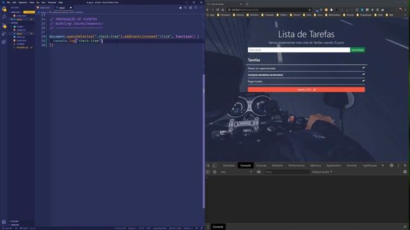Show the console sidebar in DevTools
The width and height of the screenshot is (410, 230).
(208, 172)
